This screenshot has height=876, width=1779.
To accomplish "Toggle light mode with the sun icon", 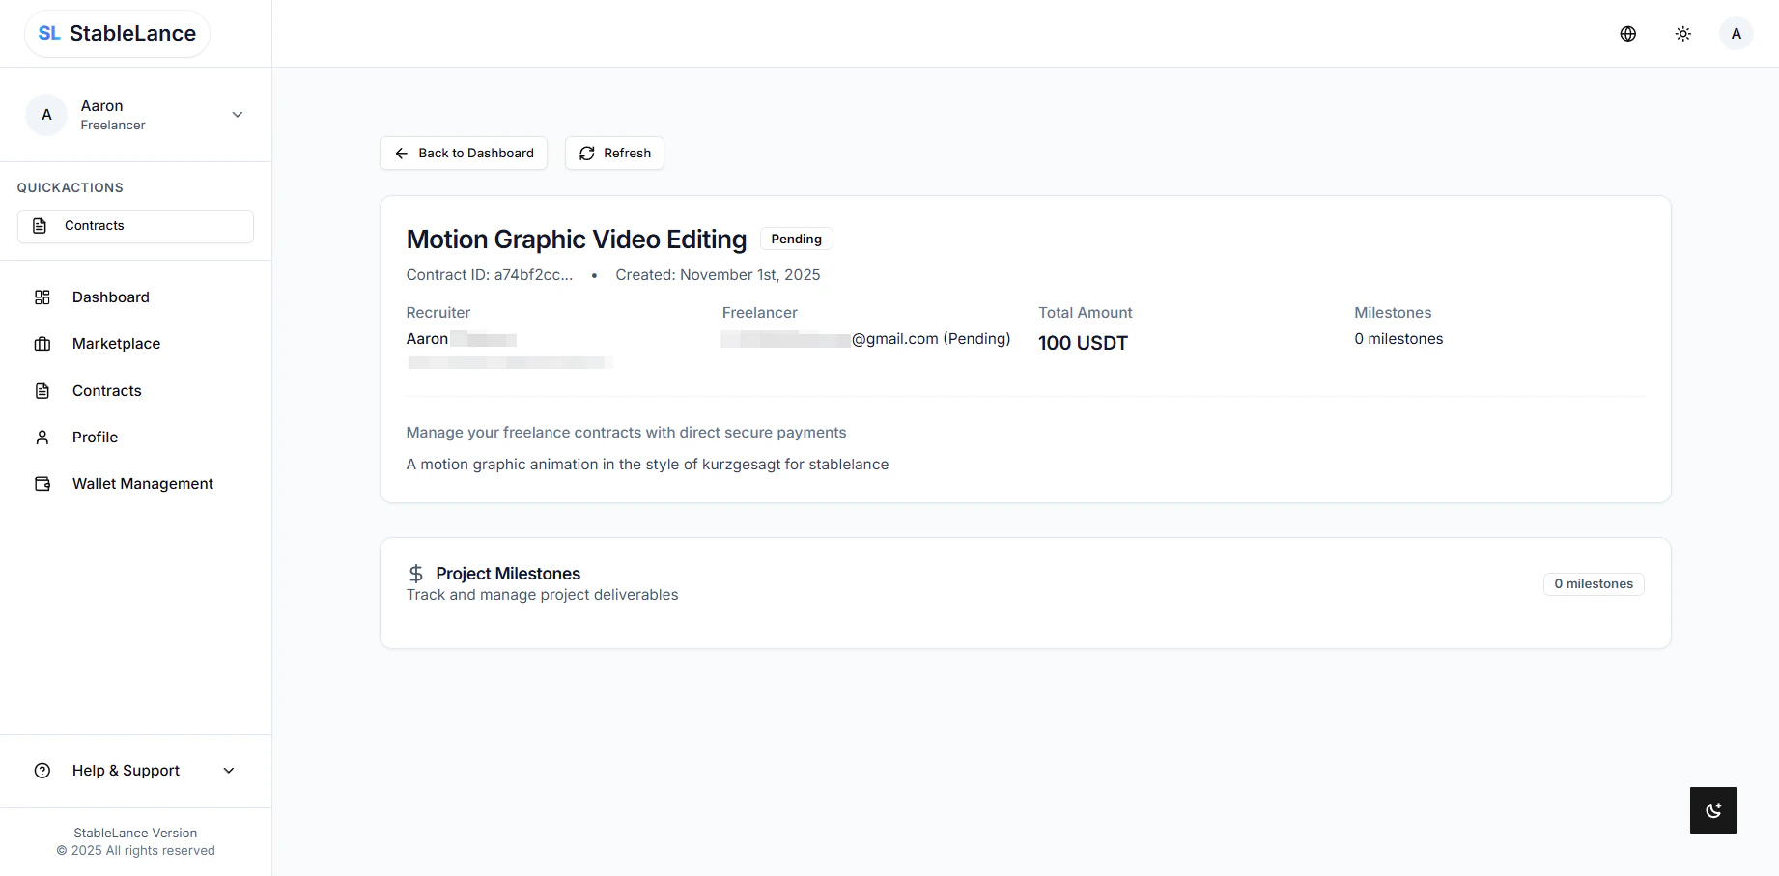I will click(x=1682, y=32).
